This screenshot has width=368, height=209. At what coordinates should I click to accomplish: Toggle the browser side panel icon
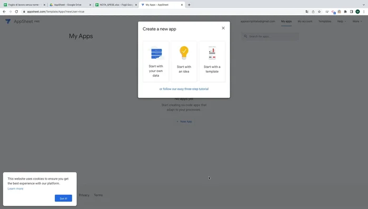point(351,12)
